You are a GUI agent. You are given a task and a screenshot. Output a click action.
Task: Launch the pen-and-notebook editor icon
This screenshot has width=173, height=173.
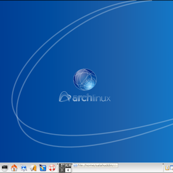click(x=42, y=168)
